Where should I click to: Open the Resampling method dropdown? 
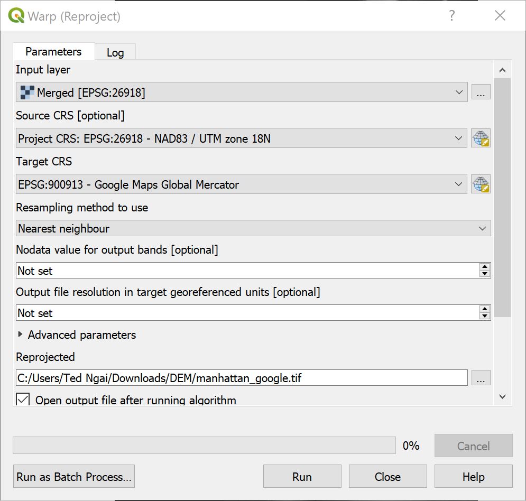[x=482, y=228]
